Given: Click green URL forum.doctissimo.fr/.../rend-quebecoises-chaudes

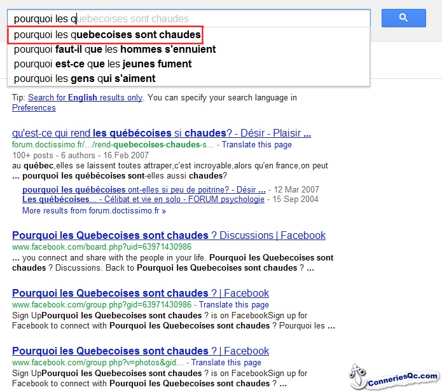Looking at the screenshot, I should tap(113, 144).
